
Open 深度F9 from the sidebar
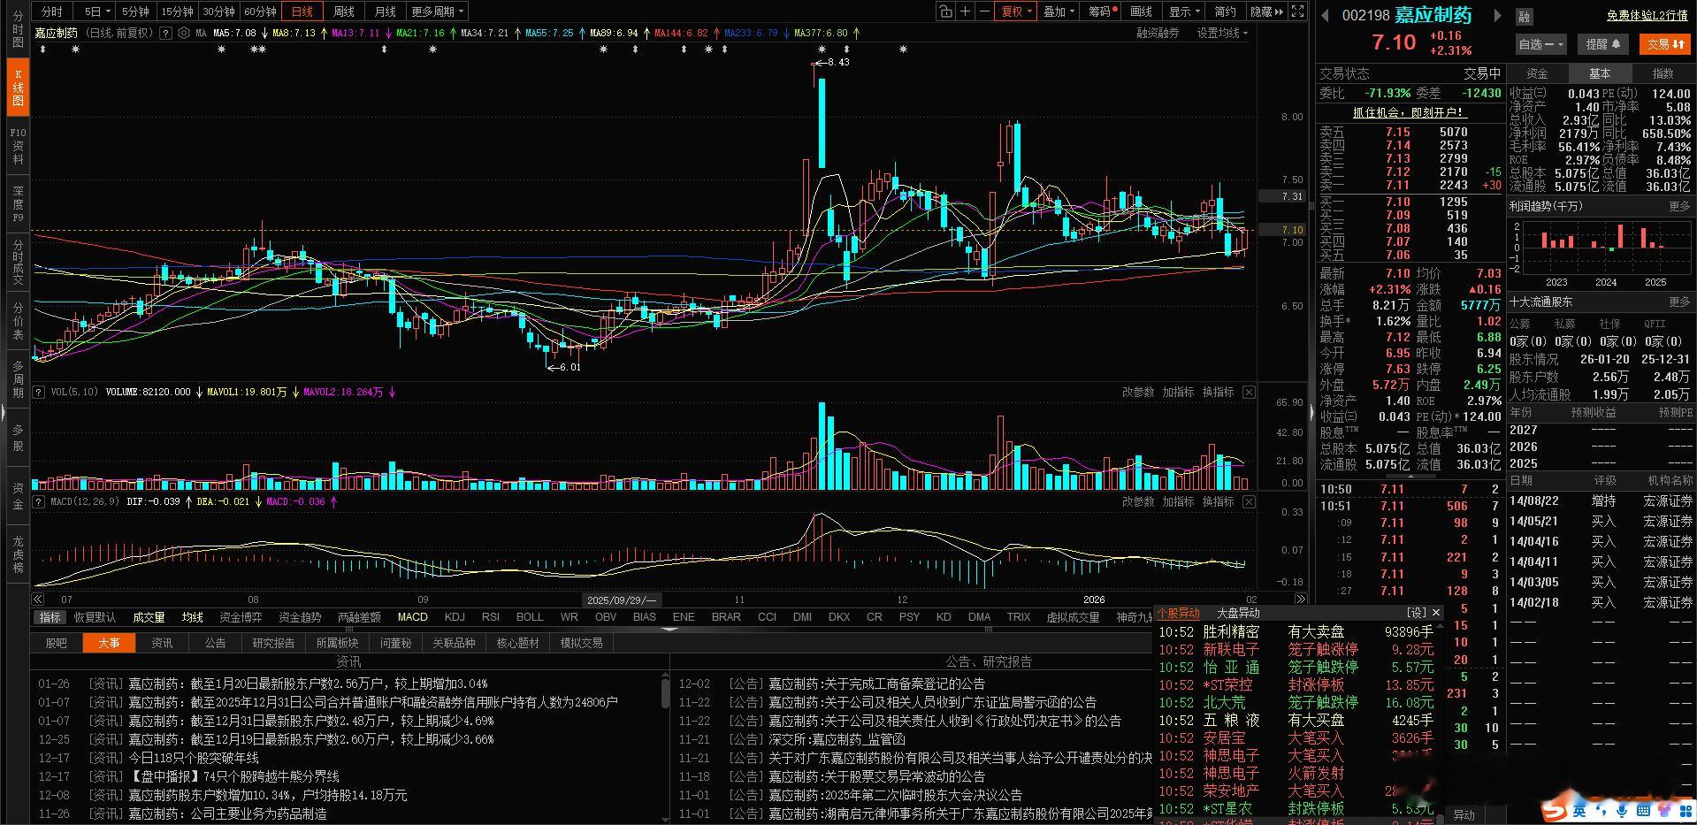pyautogui.click(x=18, y=204)
